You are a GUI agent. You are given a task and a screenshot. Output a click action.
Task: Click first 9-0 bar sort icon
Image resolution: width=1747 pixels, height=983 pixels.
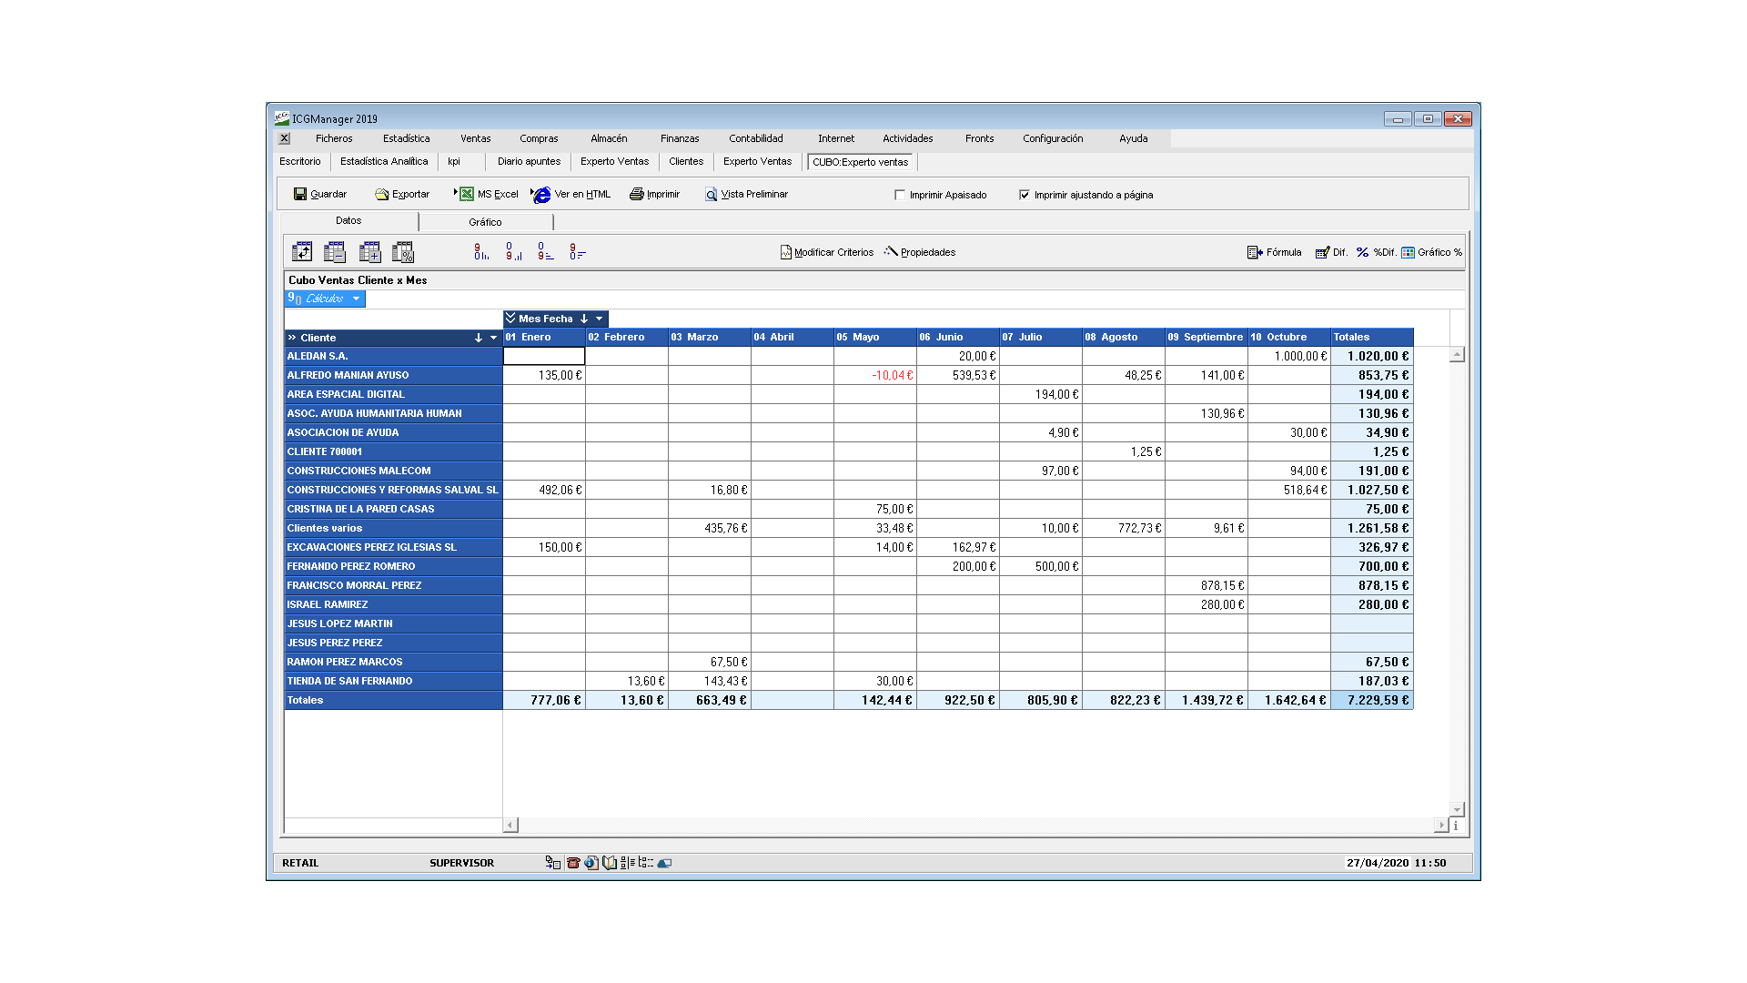click(x=481, y=252)
